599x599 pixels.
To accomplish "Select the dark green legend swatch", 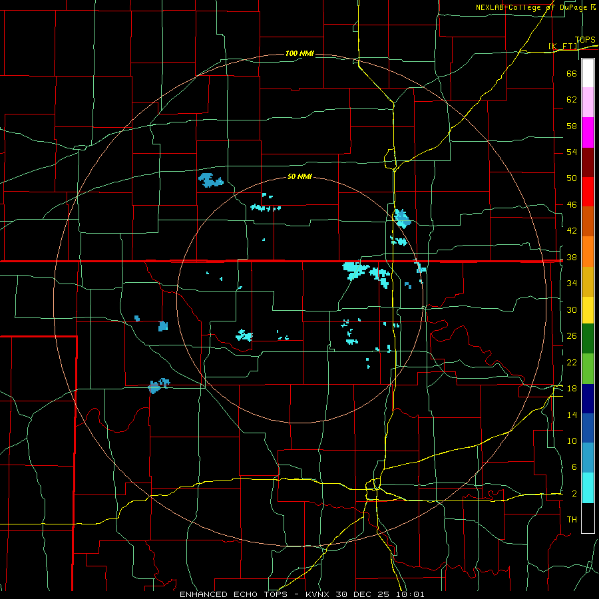I will tap(588, 339).
